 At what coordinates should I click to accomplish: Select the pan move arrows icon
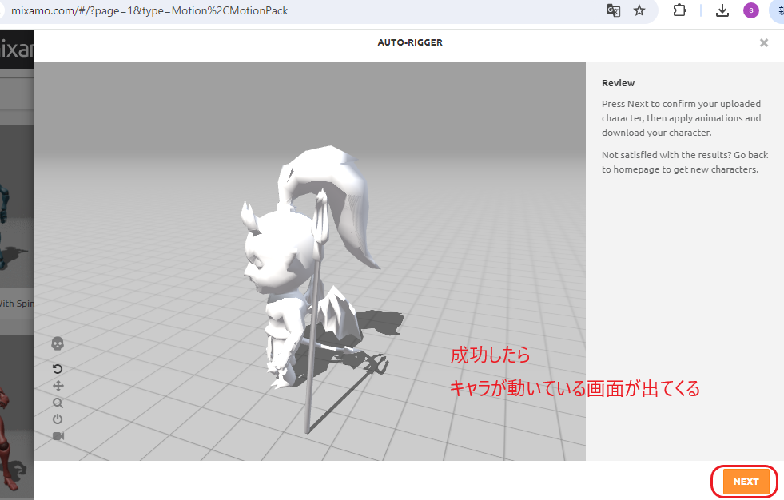point(58,386)
